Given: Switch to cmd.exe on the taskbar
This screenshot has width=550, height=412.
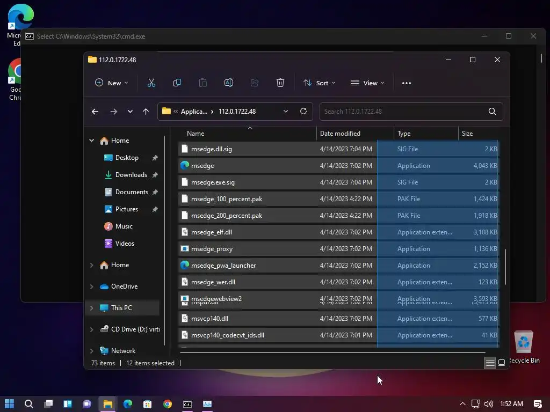Looking at the screenshot, I should (187, 404).
